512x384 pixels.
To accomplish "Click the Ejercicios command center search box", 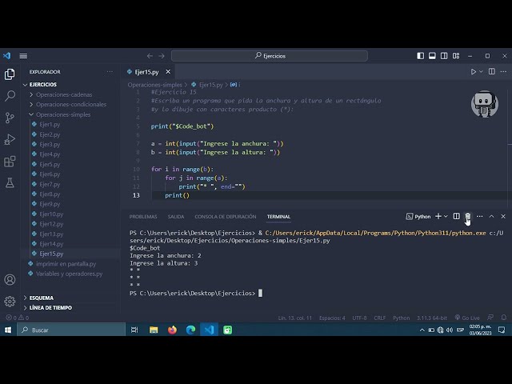I will 270,56.
